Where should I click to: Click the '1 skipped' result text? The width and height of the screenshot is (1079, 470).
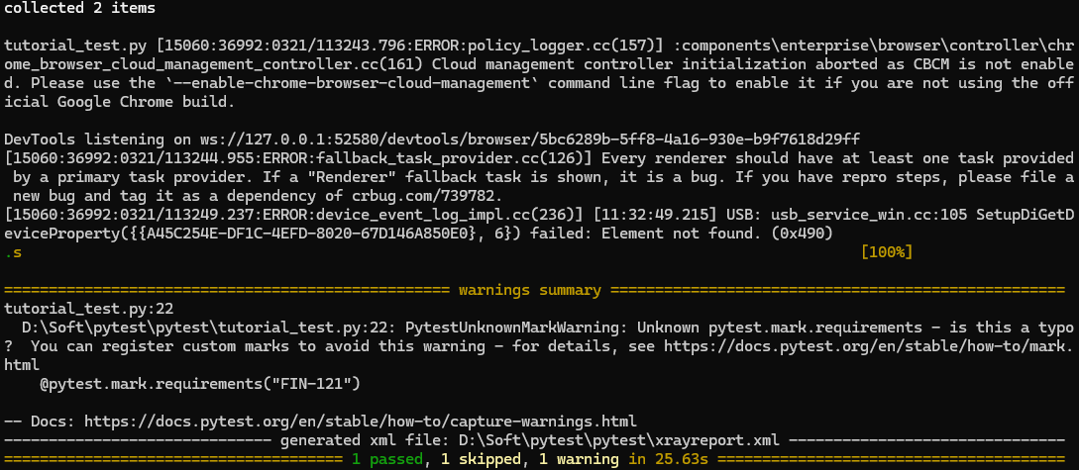pyautogui.click(x=481, y=458)
